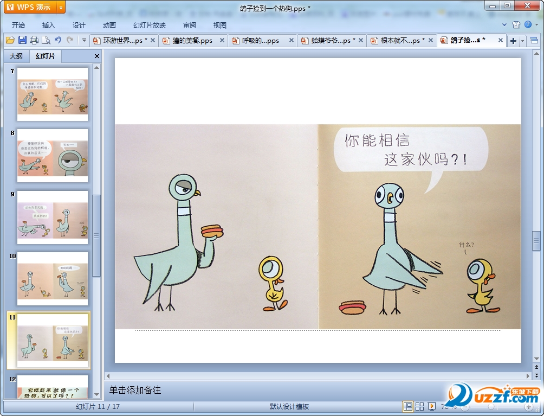Close the 蛤蟆爷爷...ps document tab
Image resolution: width=544 pixels, height=416 pixels.
pos(361,40)
